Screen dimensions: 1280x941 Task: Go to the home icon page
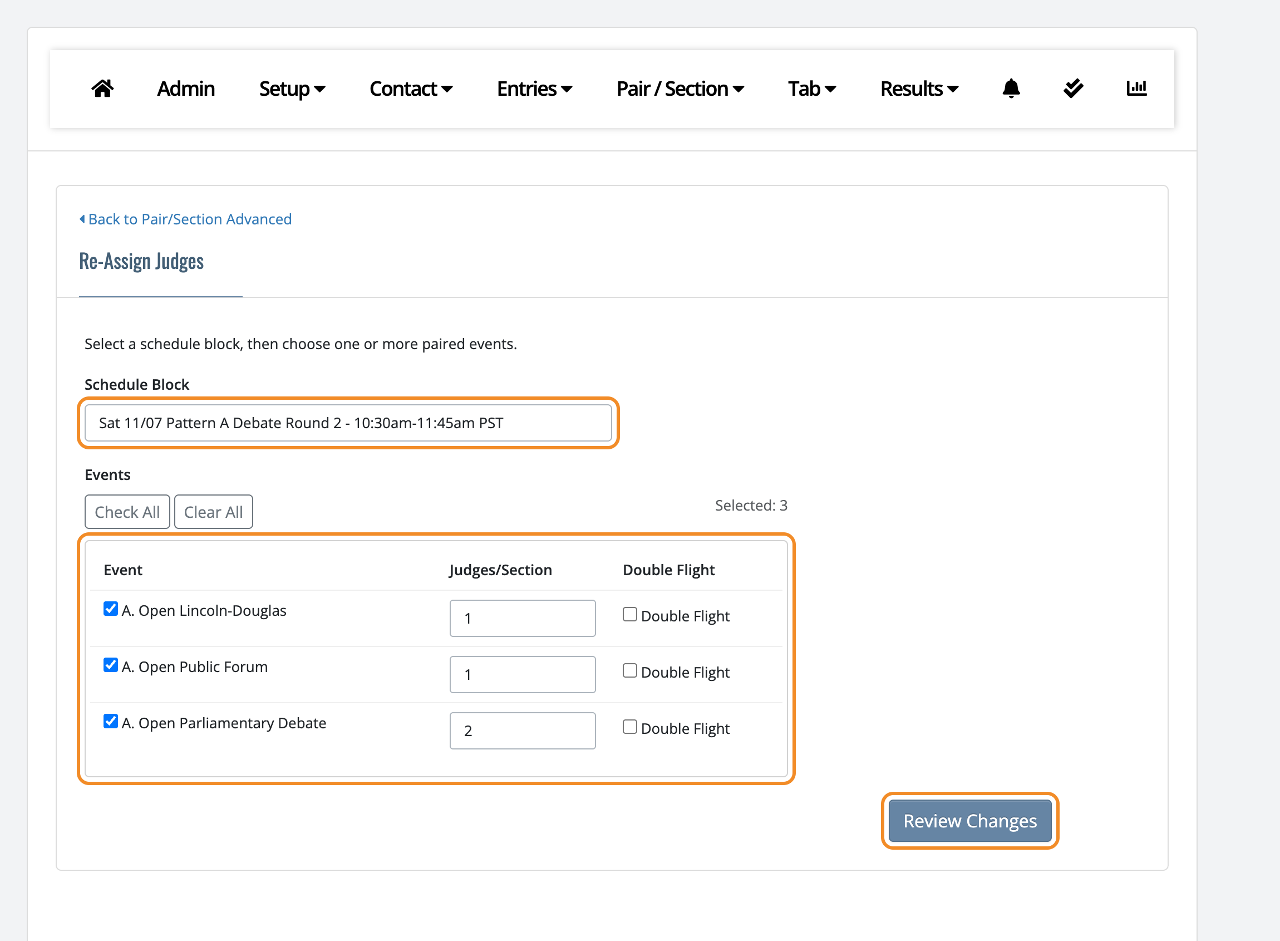point(102,89)
